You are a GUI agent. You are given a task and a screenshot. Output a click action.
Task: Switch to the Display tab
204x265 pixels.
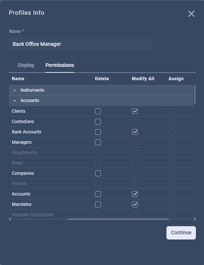[x=26, y=65]
